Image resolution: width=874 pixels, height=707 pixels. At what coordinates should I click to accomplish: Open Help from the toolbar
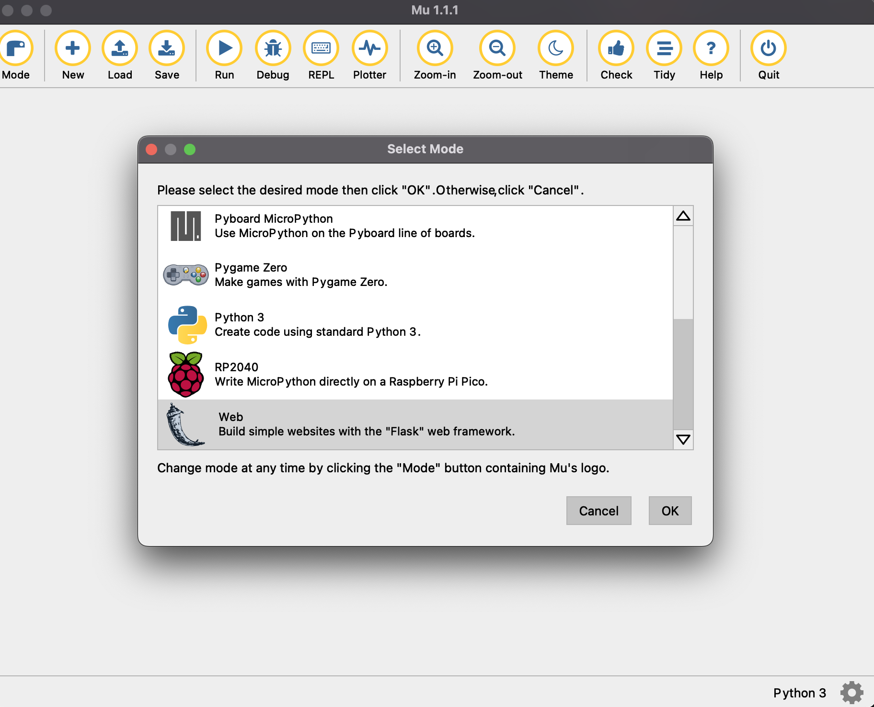(711, 55)
